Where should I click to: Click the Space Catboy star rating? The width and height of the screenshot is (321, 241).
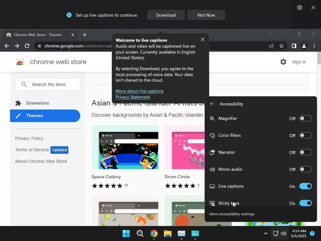(107, 186)
